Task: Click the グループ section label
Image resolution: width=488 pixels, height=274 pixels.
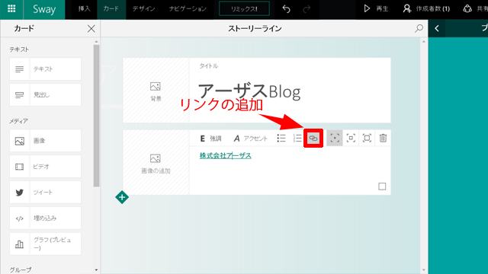Action: click(21, 269)
